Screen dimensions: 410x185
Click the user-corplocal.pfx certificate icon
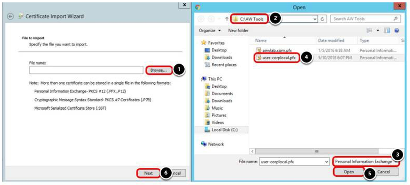pos(259,58)
